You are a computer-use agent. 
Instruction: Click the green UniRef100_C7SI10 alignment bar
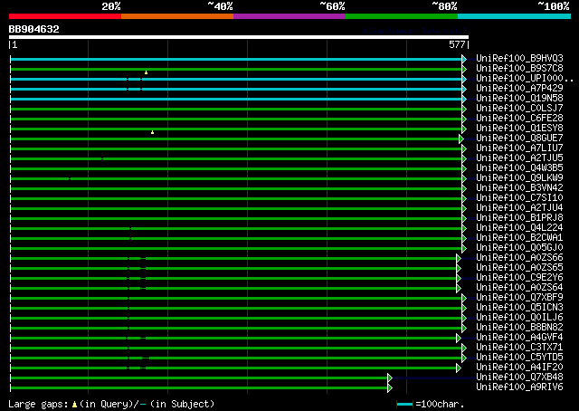point(235,198)
